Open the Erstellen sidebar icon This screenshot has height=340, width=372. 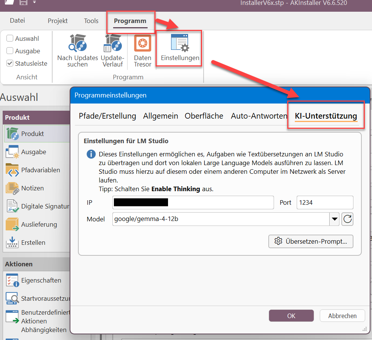click(12, 243)
